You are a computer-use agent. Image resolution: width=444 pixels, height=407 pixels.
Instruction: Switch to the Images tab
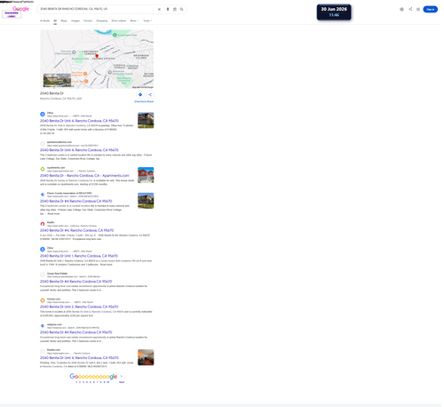[x=75, y=20]
